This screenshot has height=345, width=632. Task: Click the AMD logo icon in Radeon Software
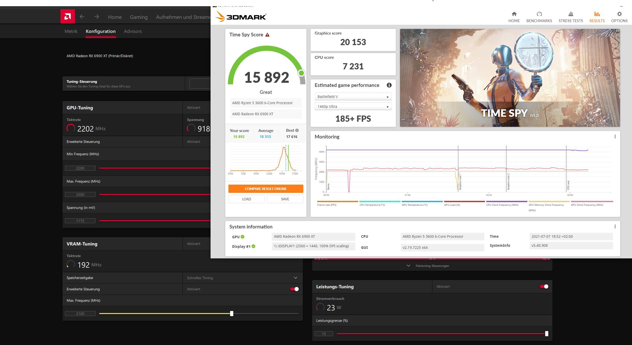(x=67, y=17)
